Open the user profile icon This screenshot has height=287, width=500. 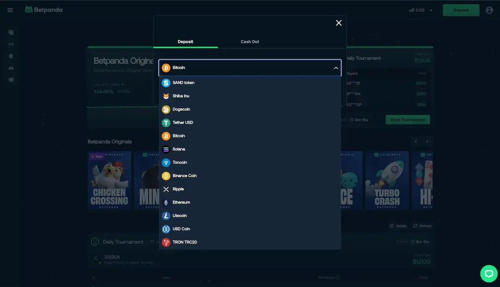pos(489,10)
